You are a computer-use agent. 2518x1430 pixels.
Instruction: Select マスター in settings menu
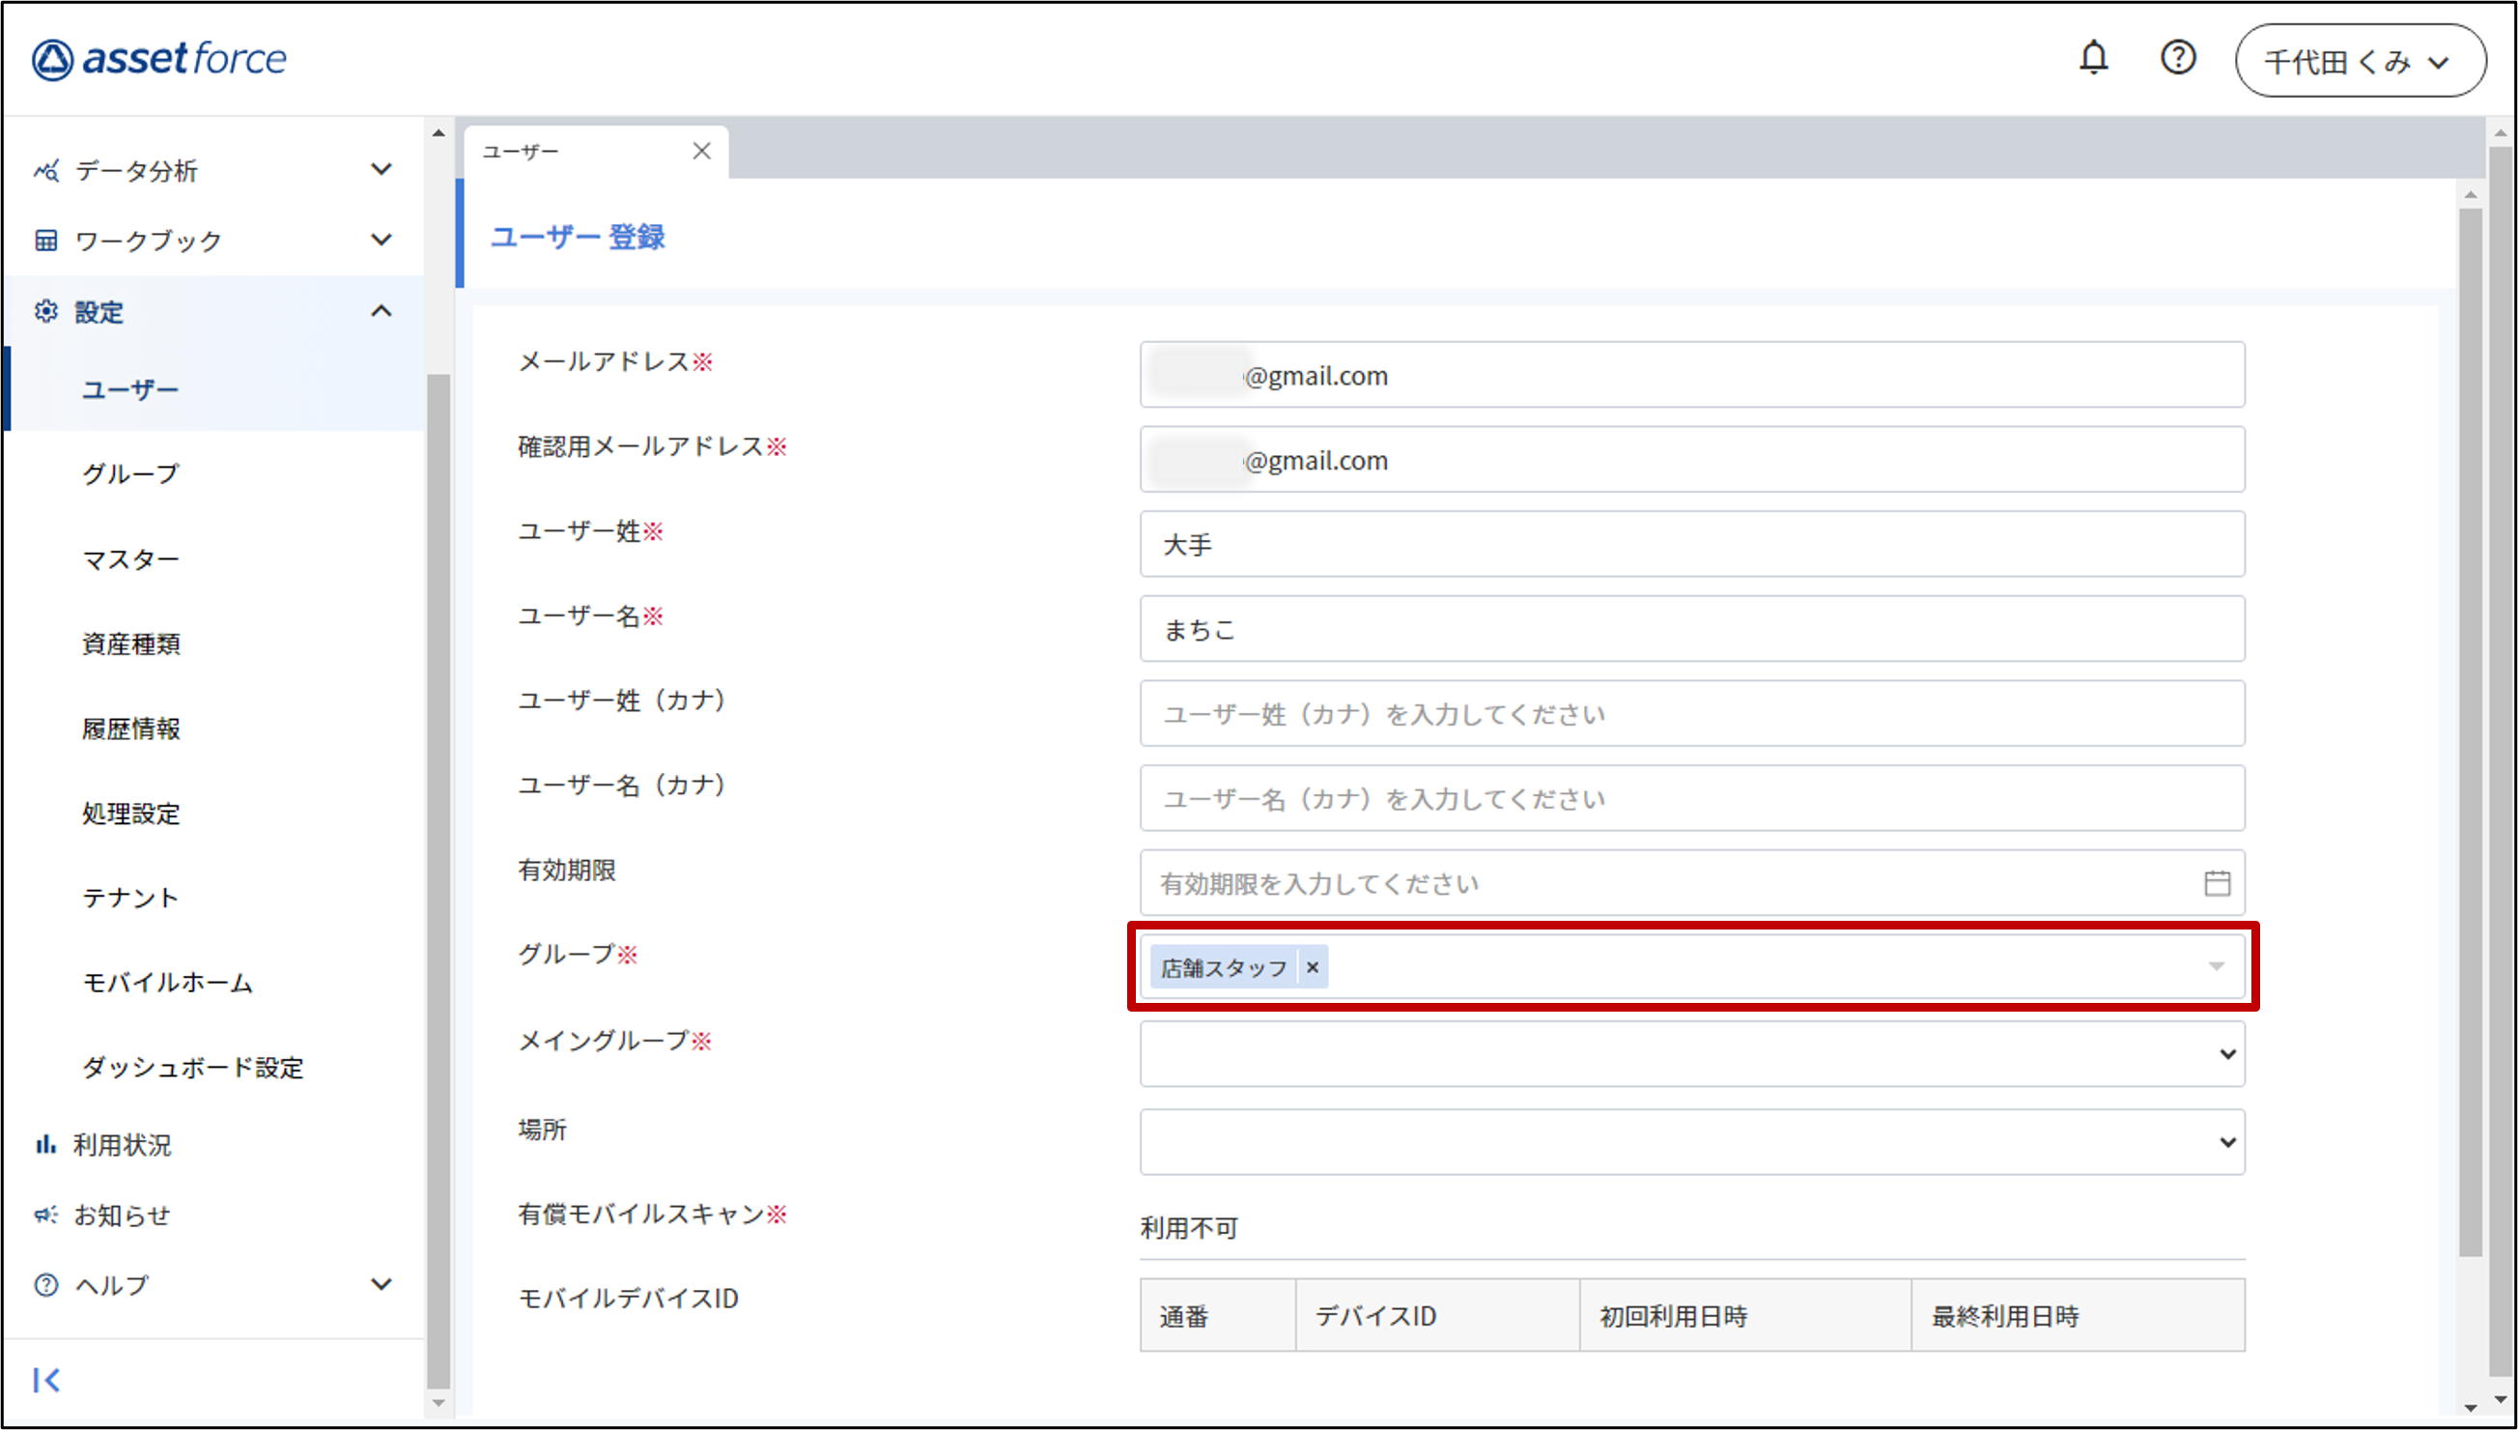click(130, 558)
